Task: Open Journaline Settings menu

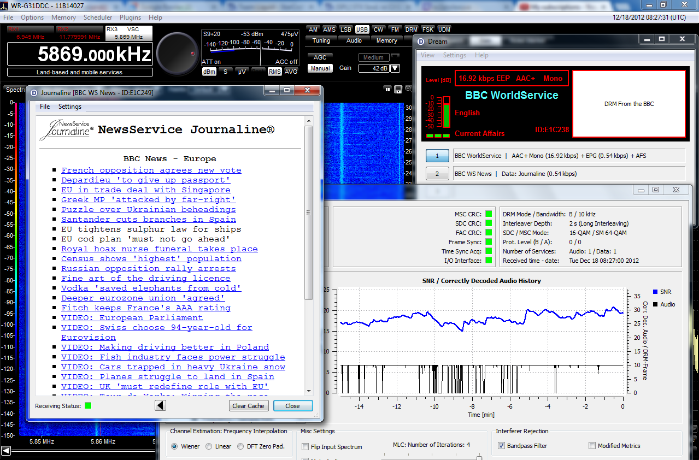Action: [x=70, y=107]
